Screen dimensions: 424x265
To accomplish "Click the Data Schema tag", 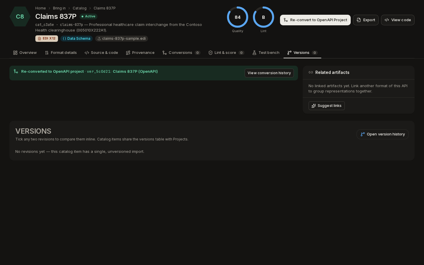I will click(77, 39).
